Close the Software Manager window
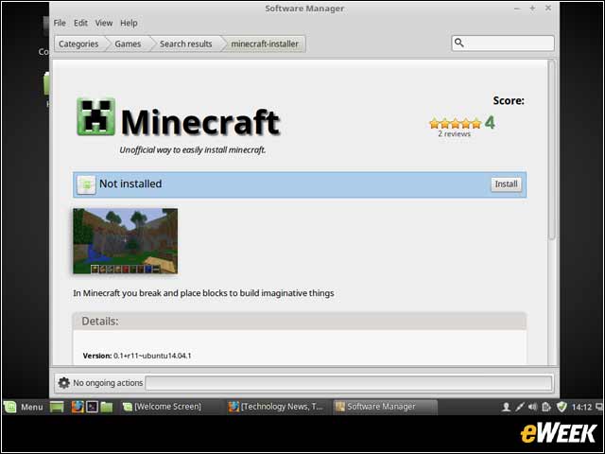 click(x=548, y=9)
